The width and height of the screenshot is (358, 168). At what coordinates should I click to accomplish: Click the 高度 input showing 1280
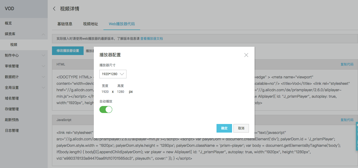(121, 92)
